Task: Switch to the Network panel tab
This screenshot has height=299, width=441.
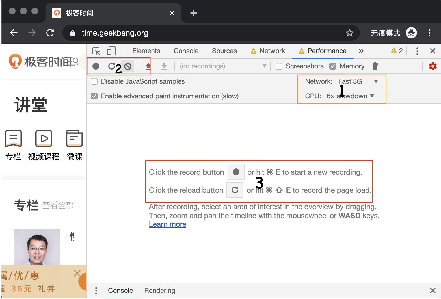Action: pos(272,51)
